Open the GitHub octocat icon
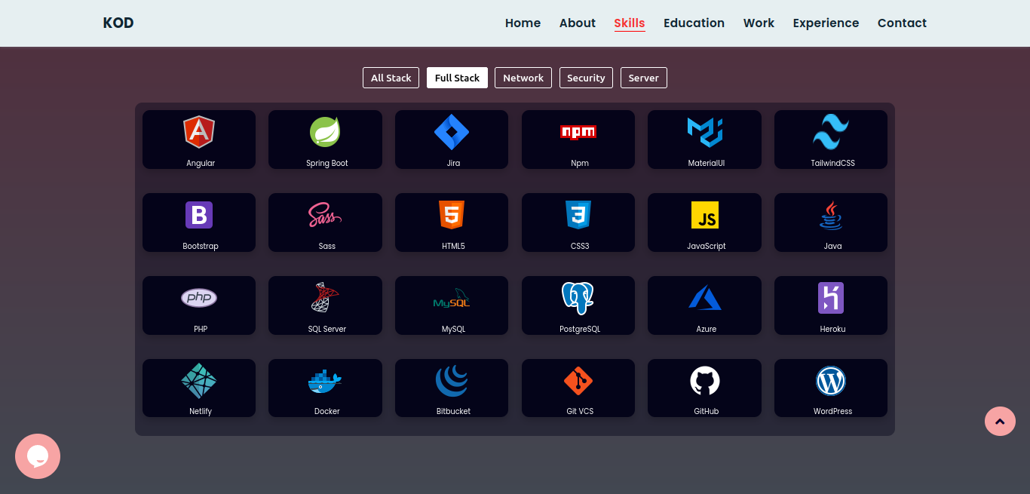This screenshot has width=1030, height=494. tap(705, 381)
